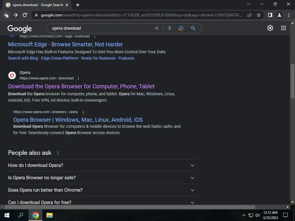Click the https://www.opera.com › download text
The width and height of the screenshot is (295, 221).
click(x=46, y=78)
